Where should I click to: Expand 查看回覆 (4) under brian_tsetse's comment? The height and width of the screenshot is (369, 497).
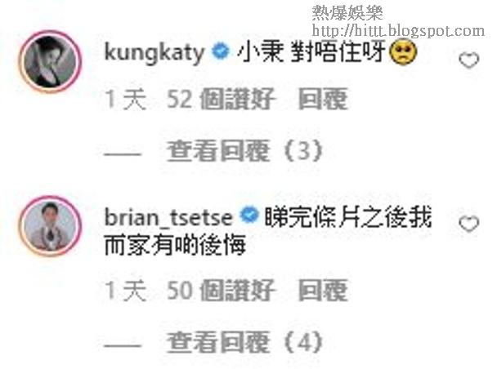click(245, 342)
